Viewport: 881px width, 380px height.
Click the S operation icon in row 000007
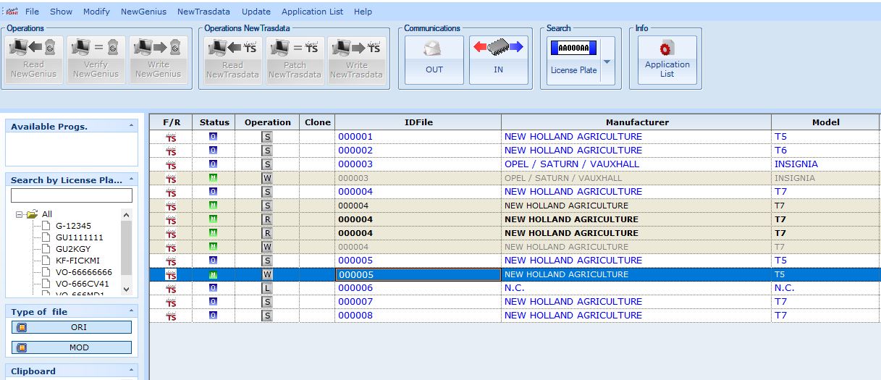[267, 301]
